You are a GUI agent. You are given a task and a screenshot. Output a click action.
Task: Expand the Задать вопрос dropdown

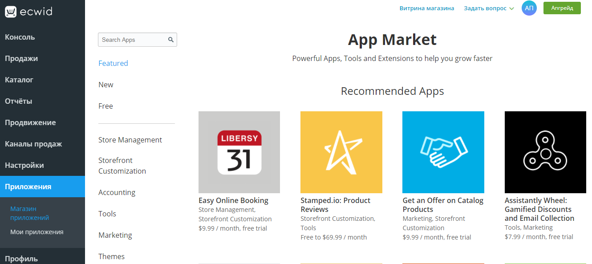[x=489, y=8]
